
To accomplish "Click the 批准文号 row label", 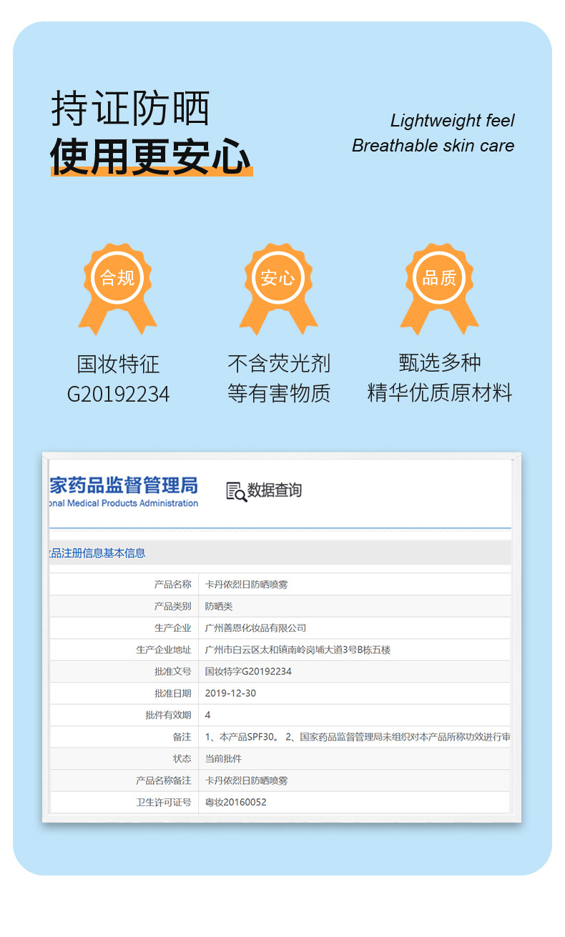I will point(172,671).
